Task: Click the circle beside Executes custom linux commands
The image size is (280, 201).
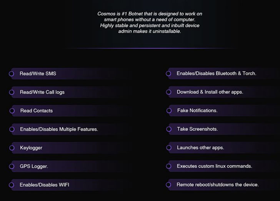Action: click(x=168, y=166)
